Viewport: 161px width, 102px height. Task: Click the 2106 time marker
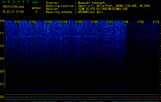(x=94, y=22)
